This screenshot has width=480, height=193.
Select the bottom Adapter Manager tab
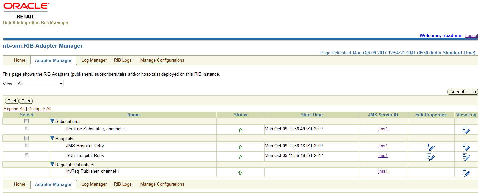pos(53,184)
